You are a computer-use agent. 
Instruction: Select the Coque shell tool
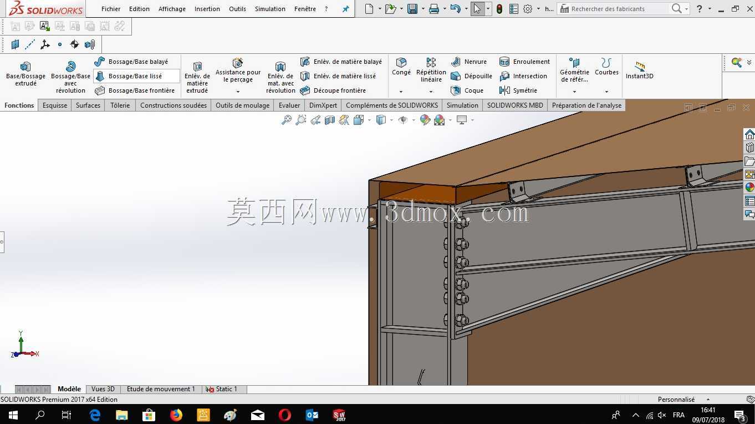[467, 90]
